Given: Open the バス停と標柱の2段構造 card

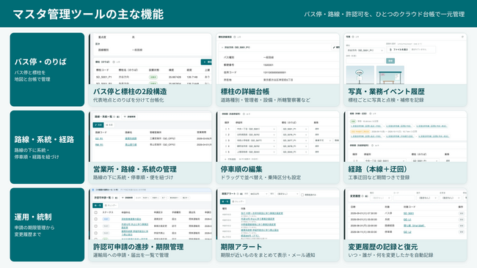Looking at the screenshot, I should click(150, 70).
